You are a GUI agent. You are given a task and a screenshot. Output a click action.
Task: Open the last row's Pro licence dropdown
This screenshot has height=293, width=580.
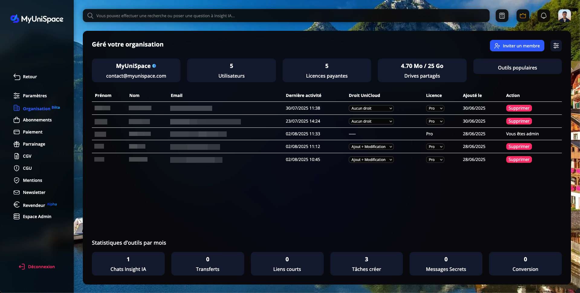click(x=435, y=159)
